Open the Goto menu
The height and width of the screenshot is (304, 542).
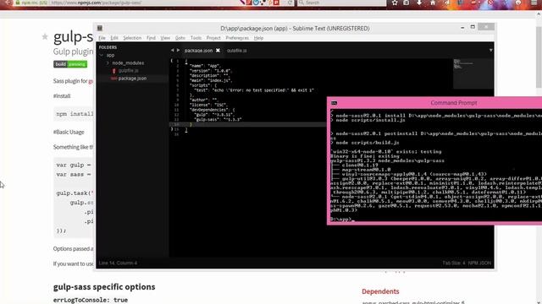click(180, 38)
